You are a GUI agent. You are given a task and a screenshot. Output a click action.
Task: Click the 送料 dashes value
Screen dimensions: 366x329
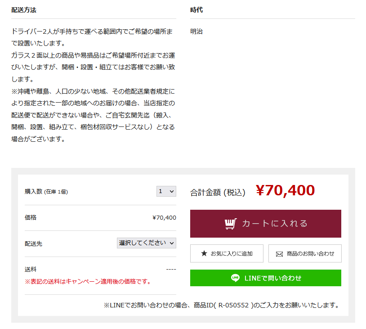pos(171,270)
